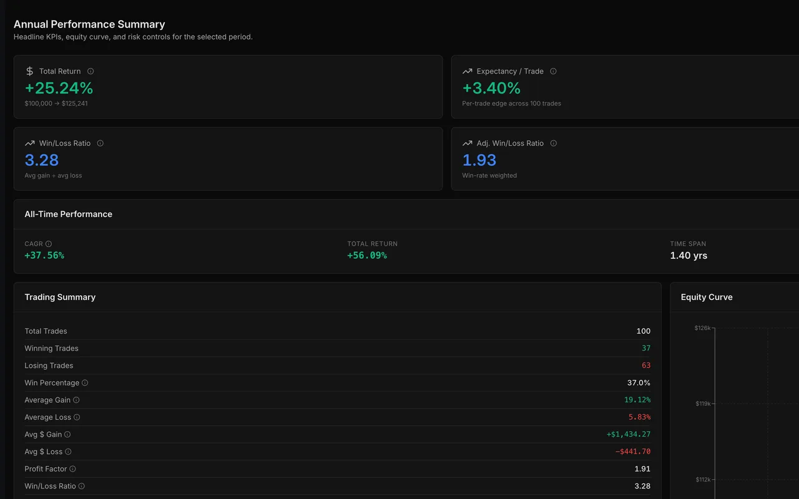Viewport: 799px width, 499px height.
Task: Select the Winning Trades count 37
Action: coord(646,348)
